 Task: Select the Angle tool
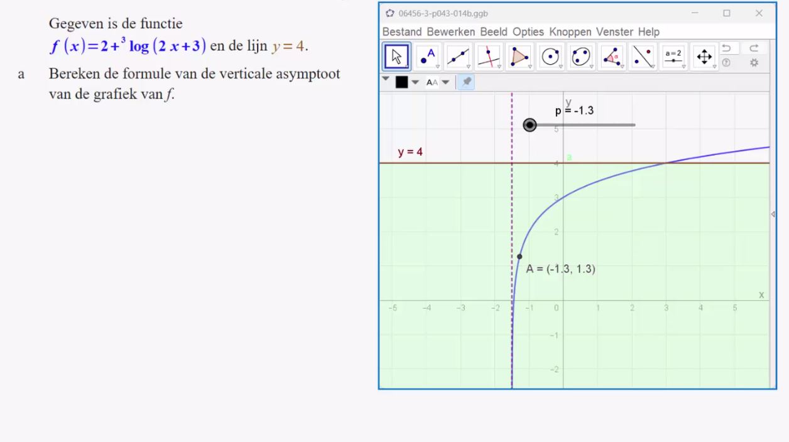[x=612, y=57]
